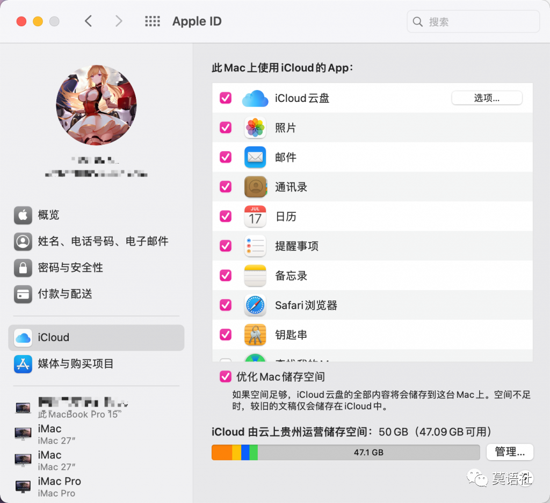Click the iCloud 云盘 cloud icon

click(255, 98)
